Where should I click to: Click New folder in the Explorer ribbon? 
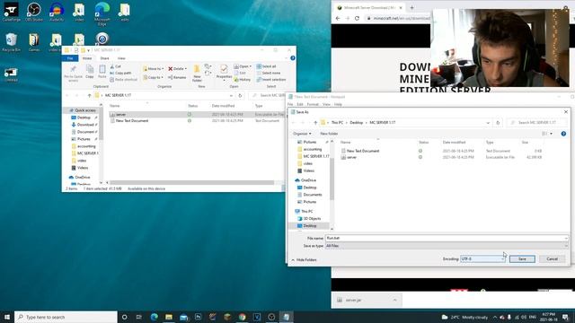click(197, 74)
